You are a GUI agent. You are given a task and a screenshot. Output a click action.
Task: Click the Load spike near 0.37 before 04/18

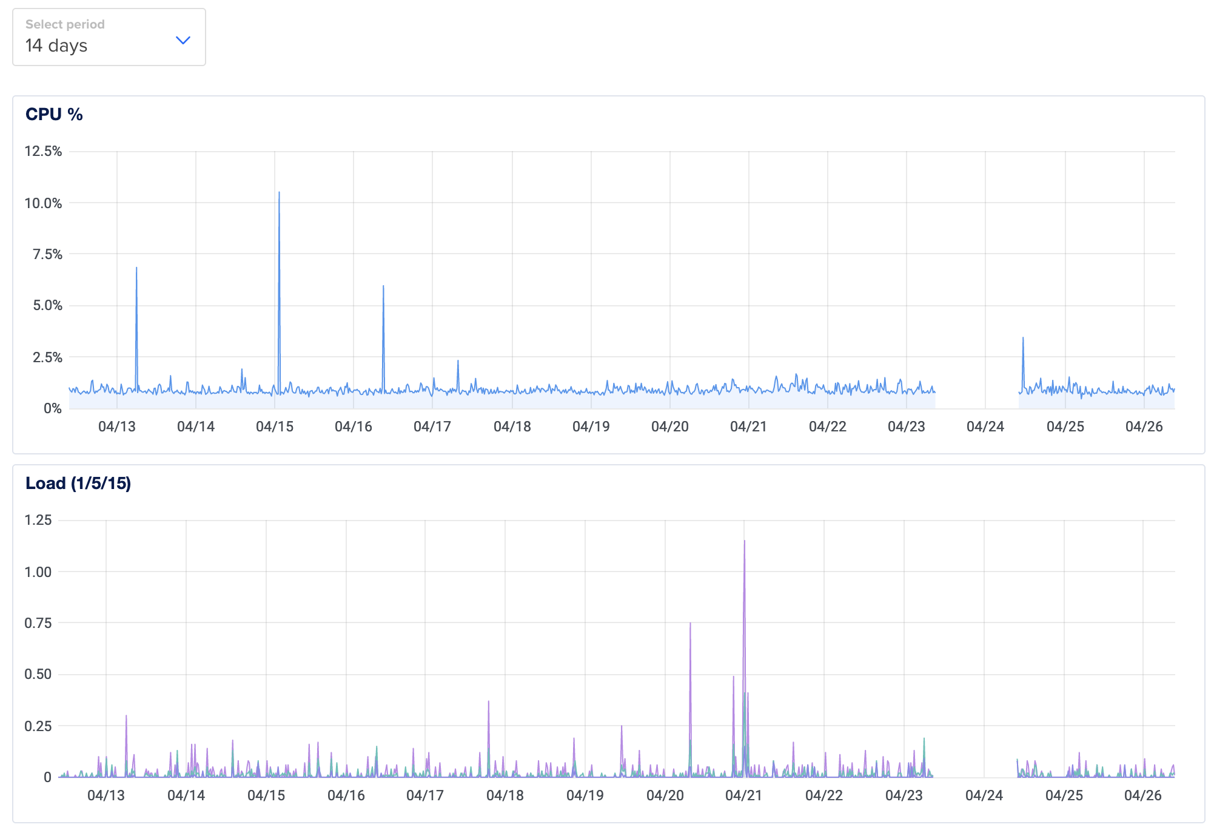pos(489,703)
